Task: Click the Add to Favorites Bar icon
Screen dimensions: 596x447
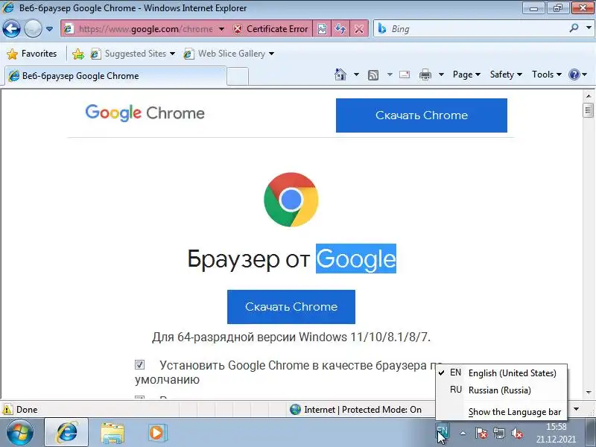Action: pyautogui.click(x=78, y=54)
